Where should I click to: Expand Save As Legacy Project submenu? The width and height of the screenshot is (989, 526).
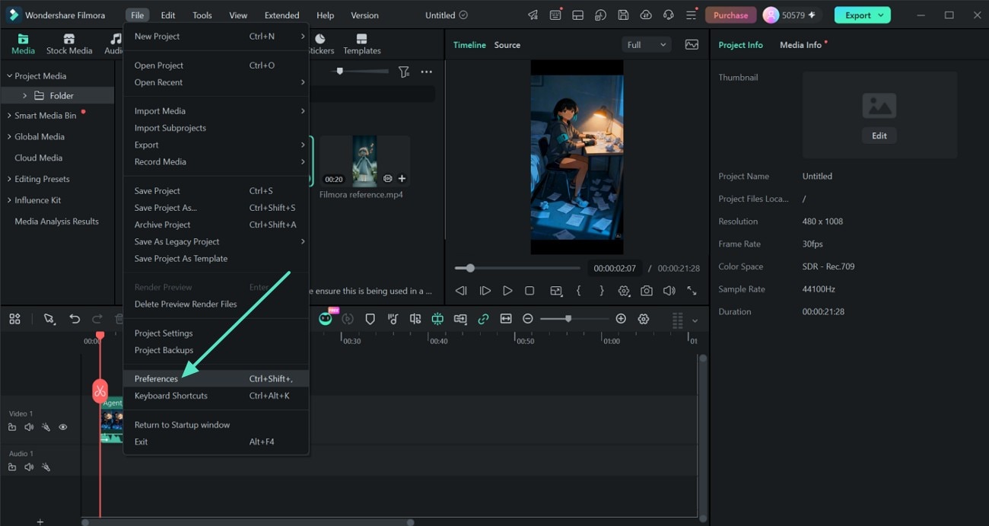pyautogui.click(x=303, y=242)
